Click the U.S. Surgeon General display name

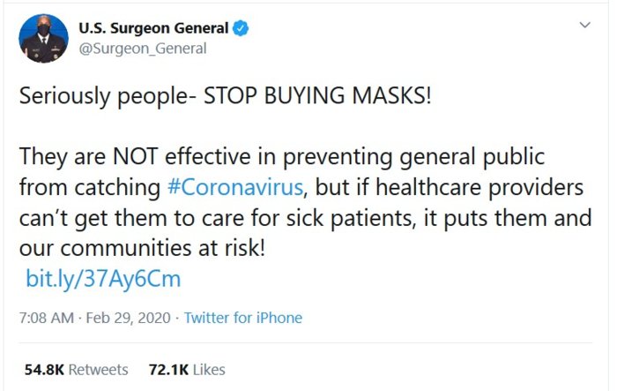click(153, 28)
